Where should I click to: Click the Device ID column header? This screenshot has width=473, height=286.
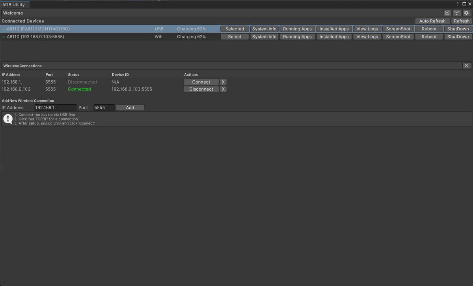point(120,74)
